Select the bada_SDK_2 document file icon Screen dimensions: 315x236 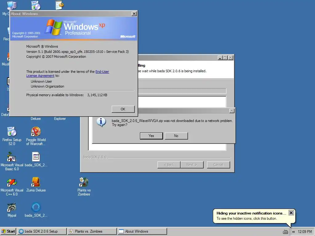[x=36, y=159]
